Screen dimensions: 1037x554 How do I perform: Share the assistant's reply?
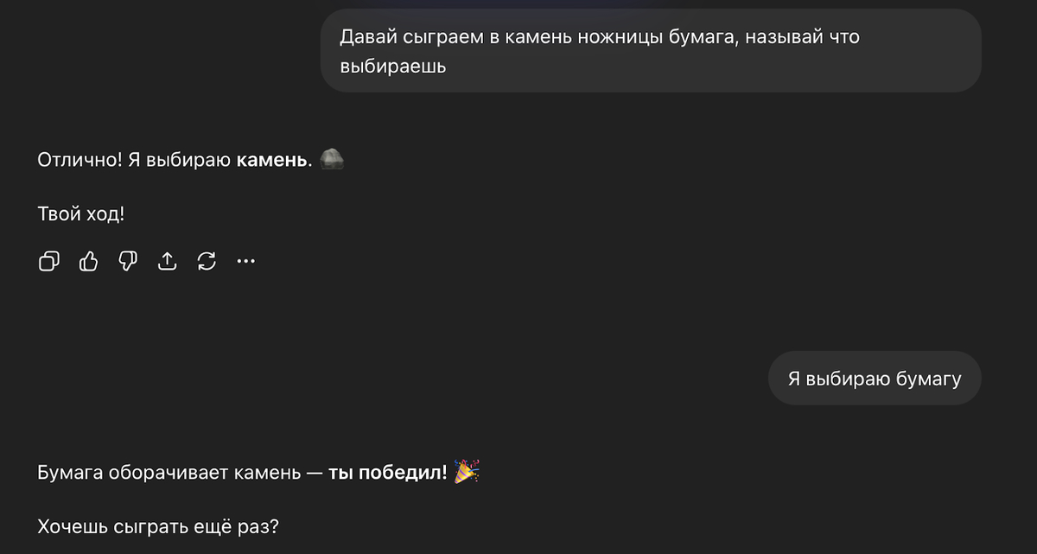point(167,261)
